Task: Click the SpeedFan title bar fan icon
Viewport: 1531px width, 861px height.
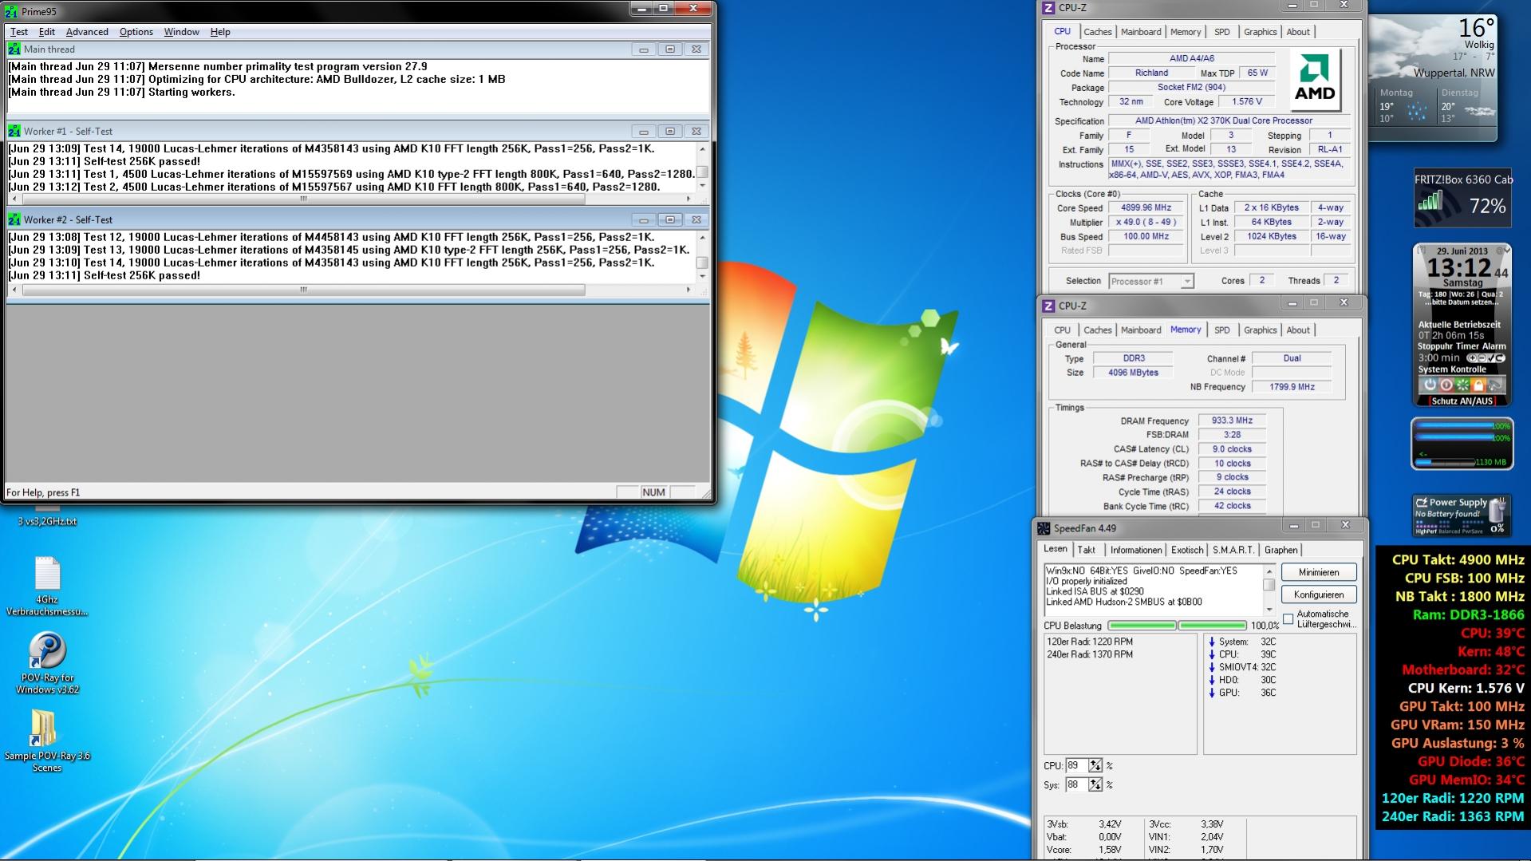Action: point(1044,528)
